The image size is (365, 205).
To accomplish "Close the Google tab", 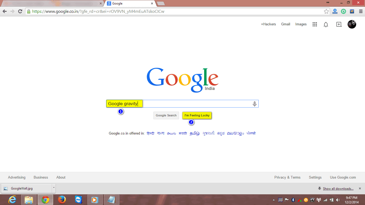I will [x=152, y=3].
